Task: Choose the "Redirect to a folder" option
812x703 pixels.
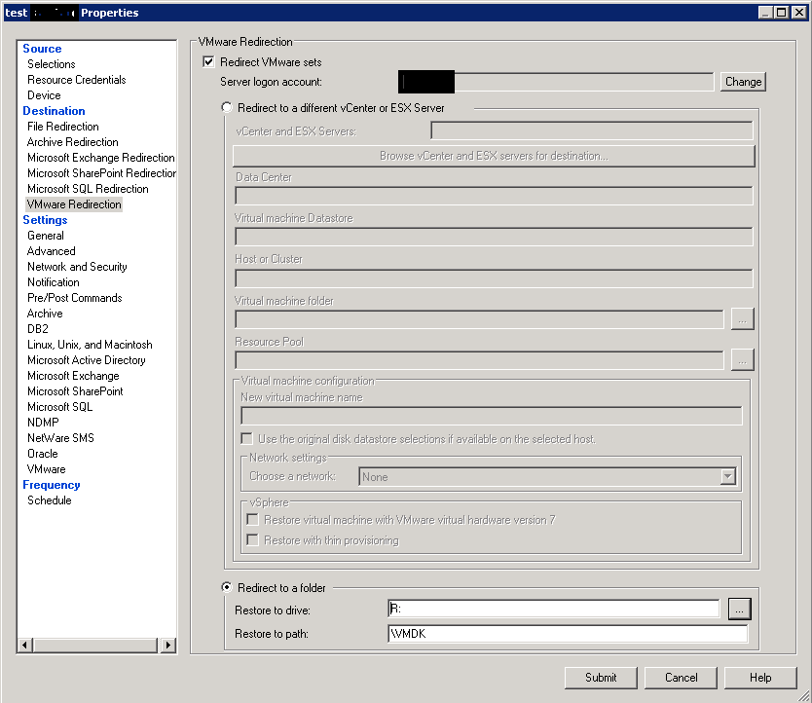Action: point(226,587)
